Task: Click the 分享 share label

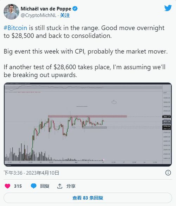Action: click(x=71, y=186)
